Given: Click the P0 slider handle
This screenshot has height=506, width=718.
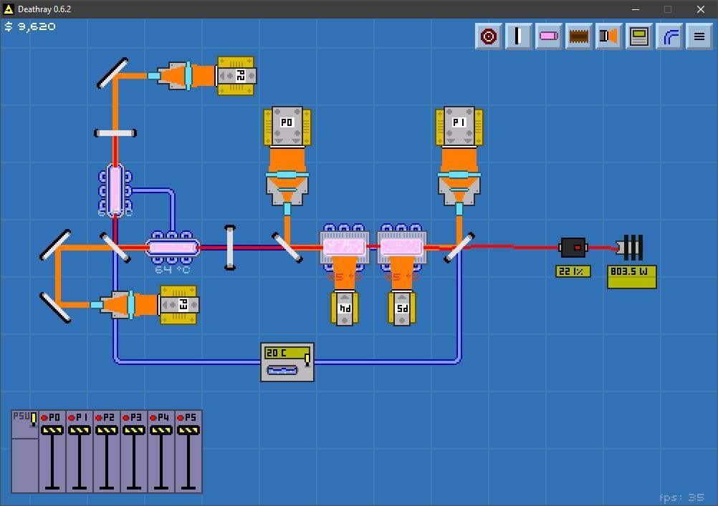Looking at the screenshot, I should click(x=52, y=430).
